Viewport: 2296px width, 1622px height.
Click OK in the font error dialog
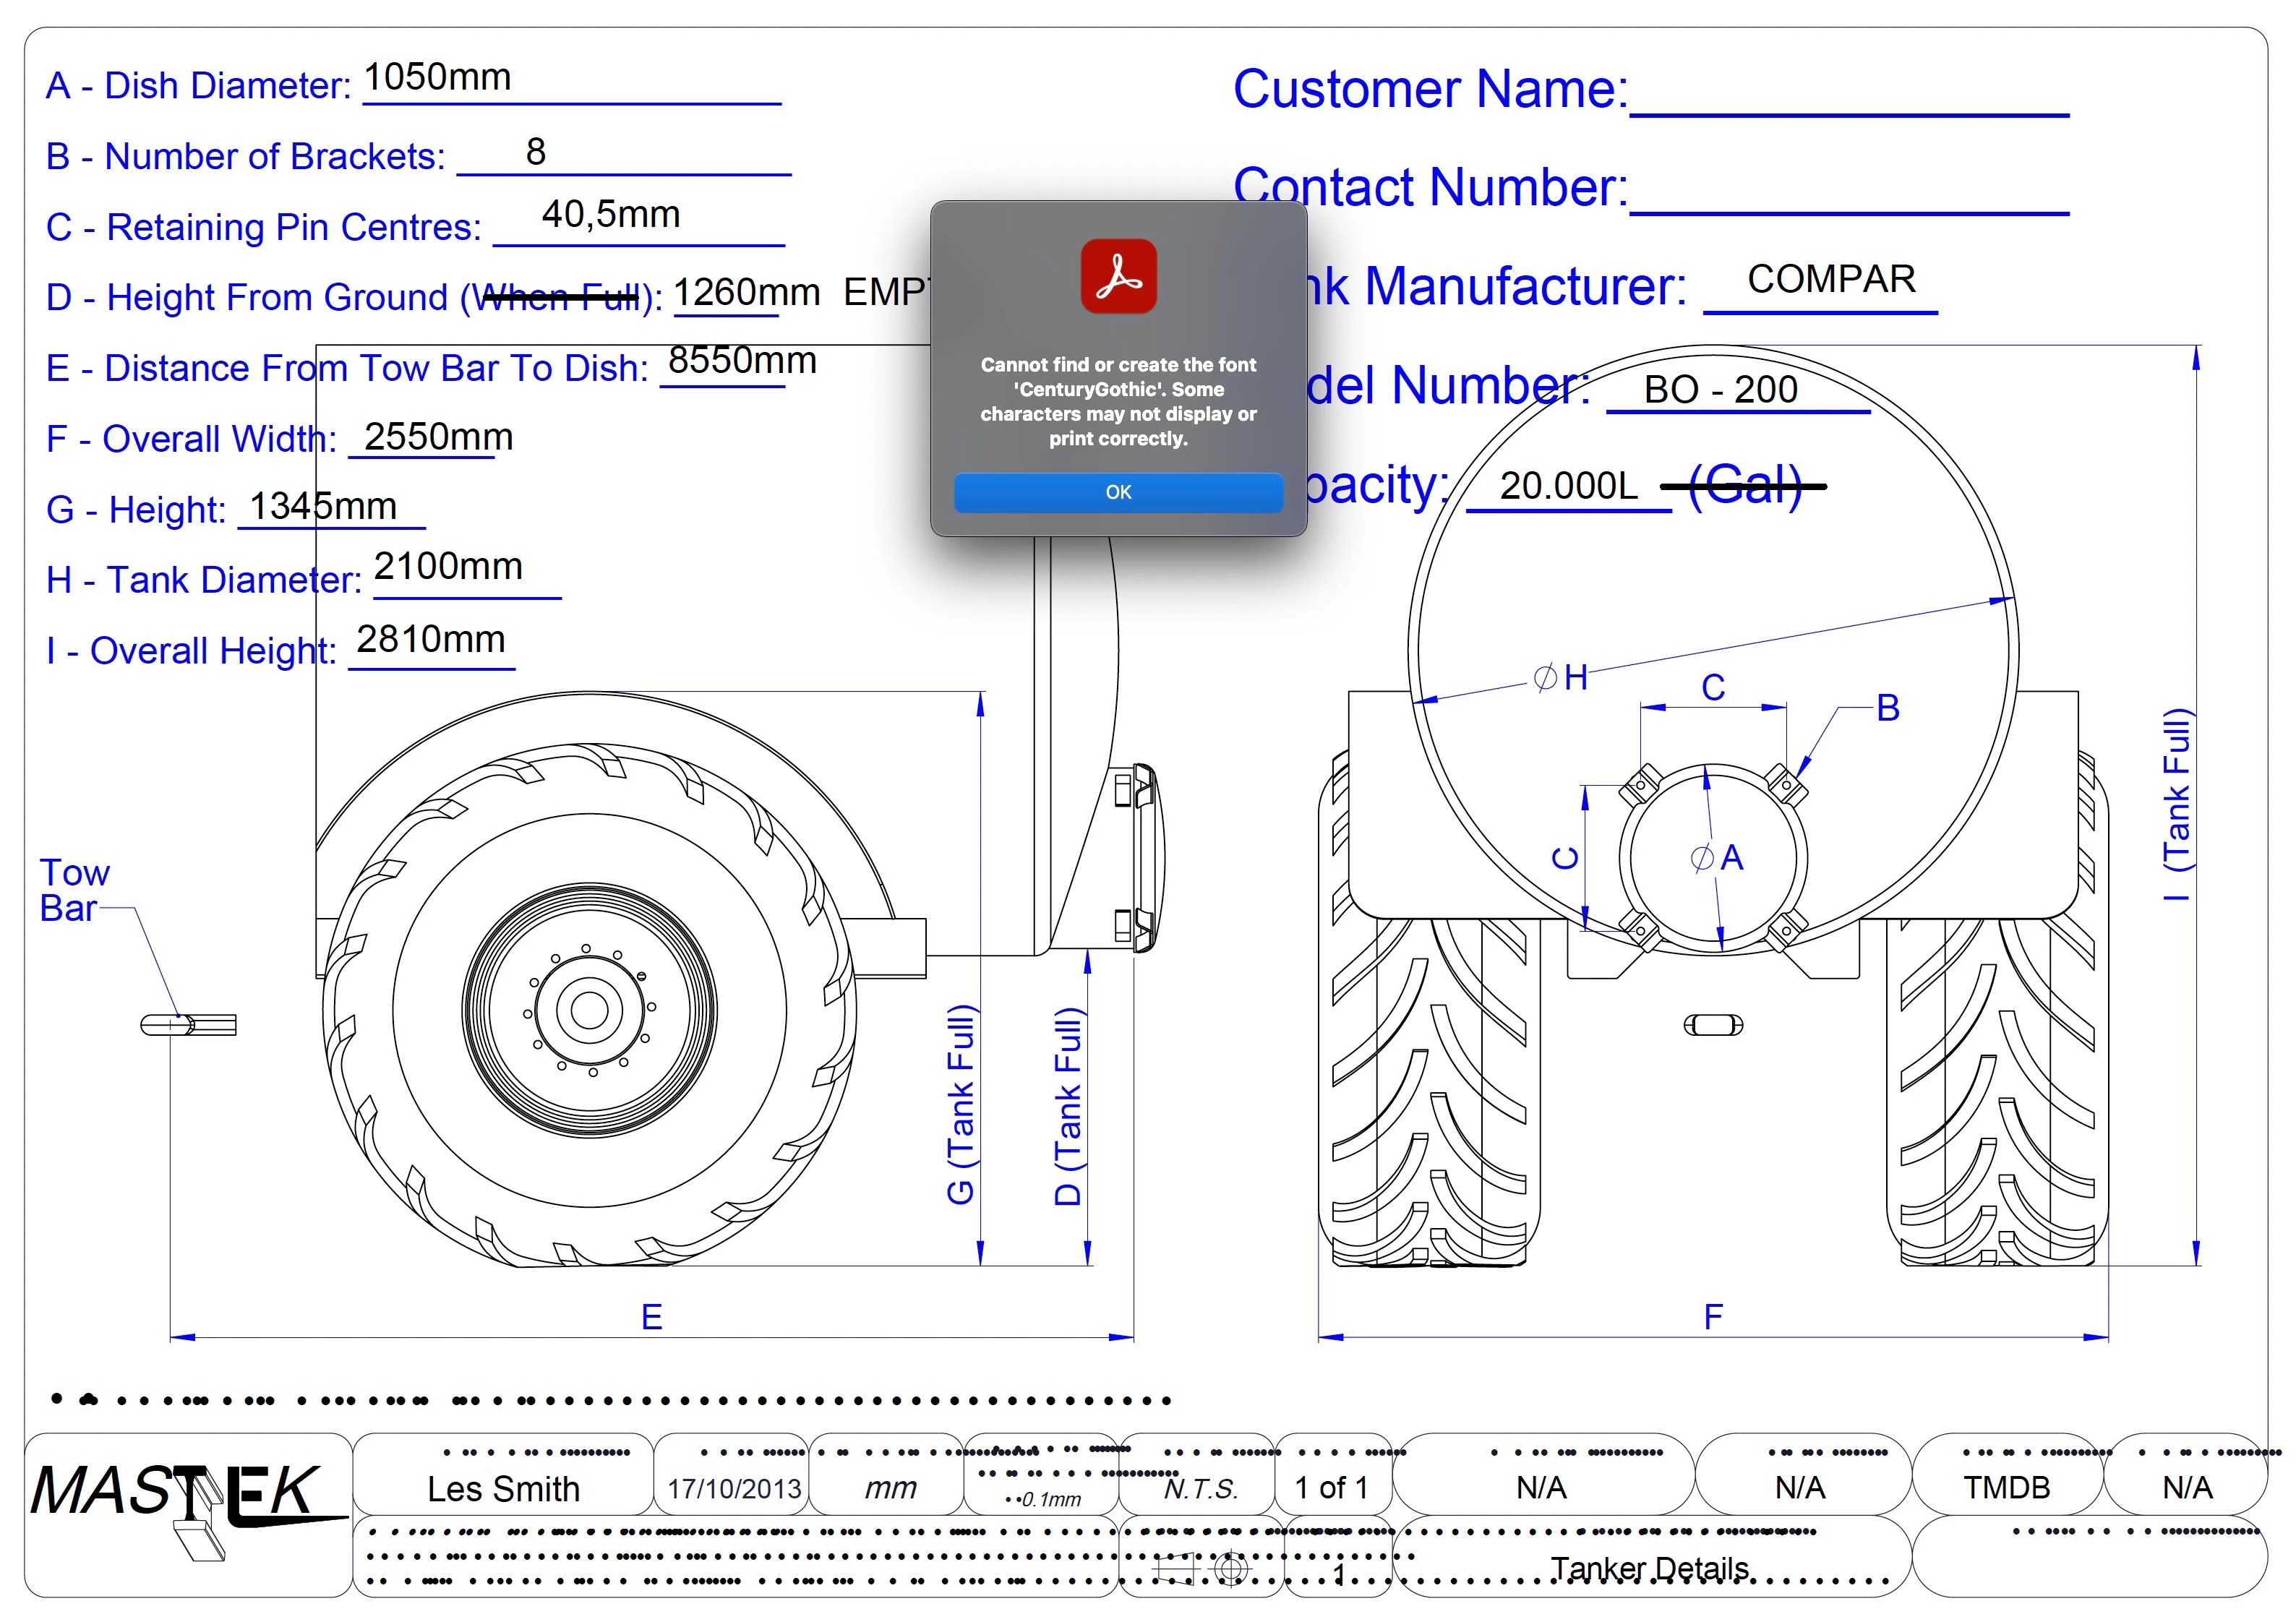(1118, 492)
